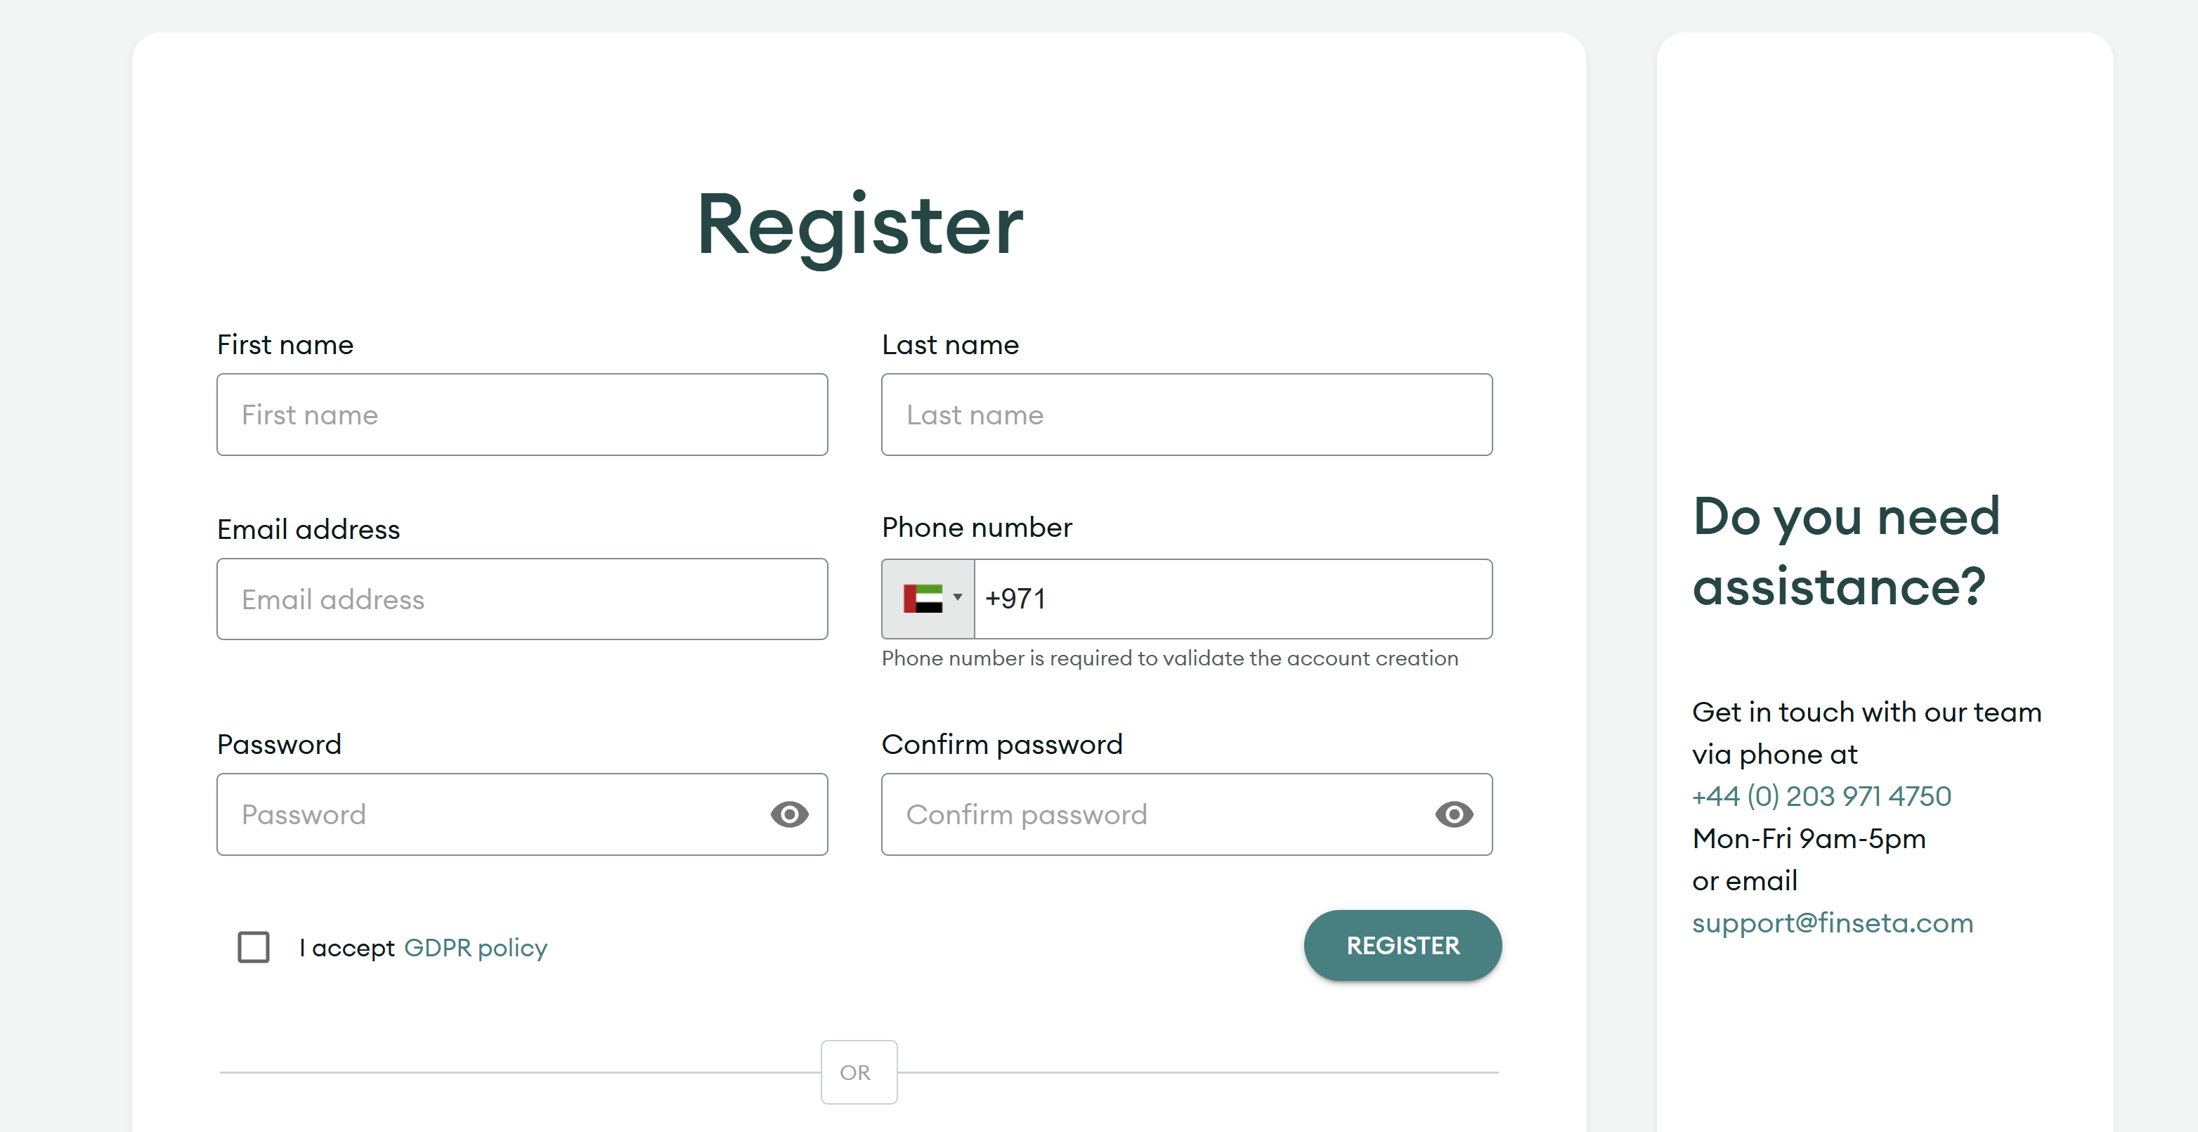Click the 'Do you need assistance?' heading
The image size is (2198, 1132).
[x=1845, y=551]
